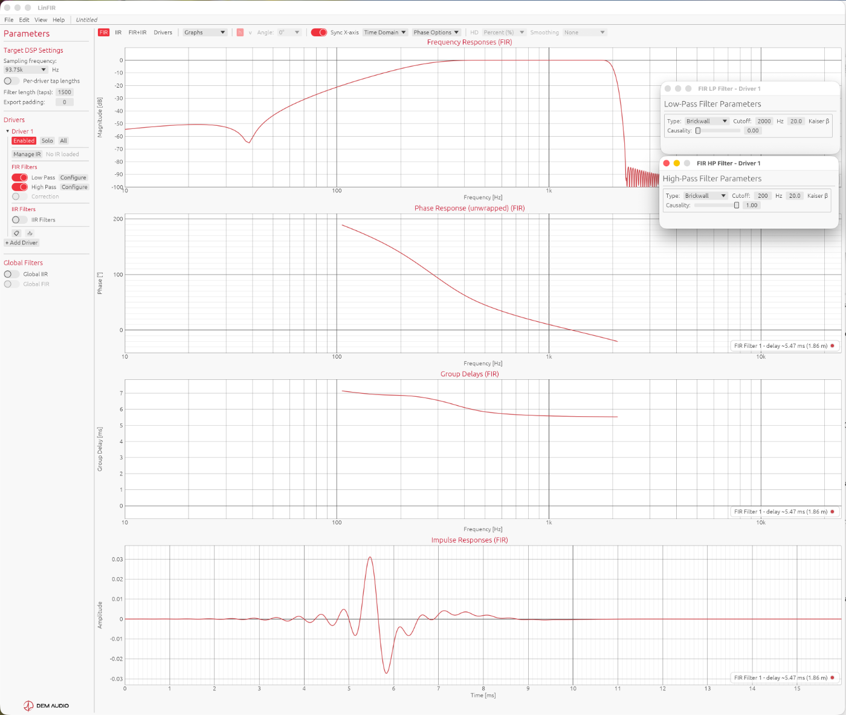Open the Graphs dropdown

205,33
